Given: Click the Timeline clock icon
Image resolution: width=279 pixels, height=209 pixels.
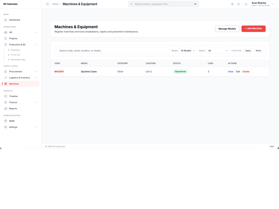Looking at the screenshot, I should click(x=6, y=96).
